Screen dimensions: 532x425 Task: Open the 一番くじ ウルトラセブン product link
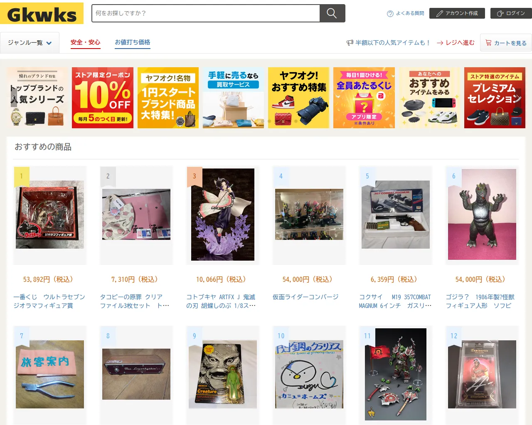pos(49,301)
